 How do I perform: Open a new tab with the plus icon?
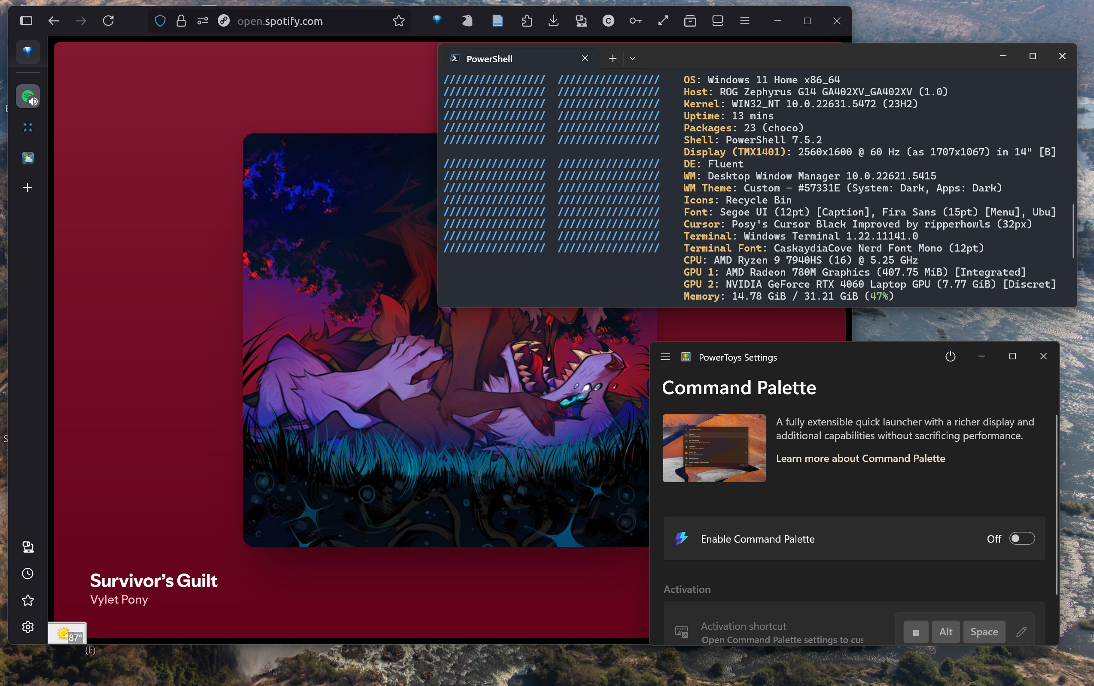27,188
